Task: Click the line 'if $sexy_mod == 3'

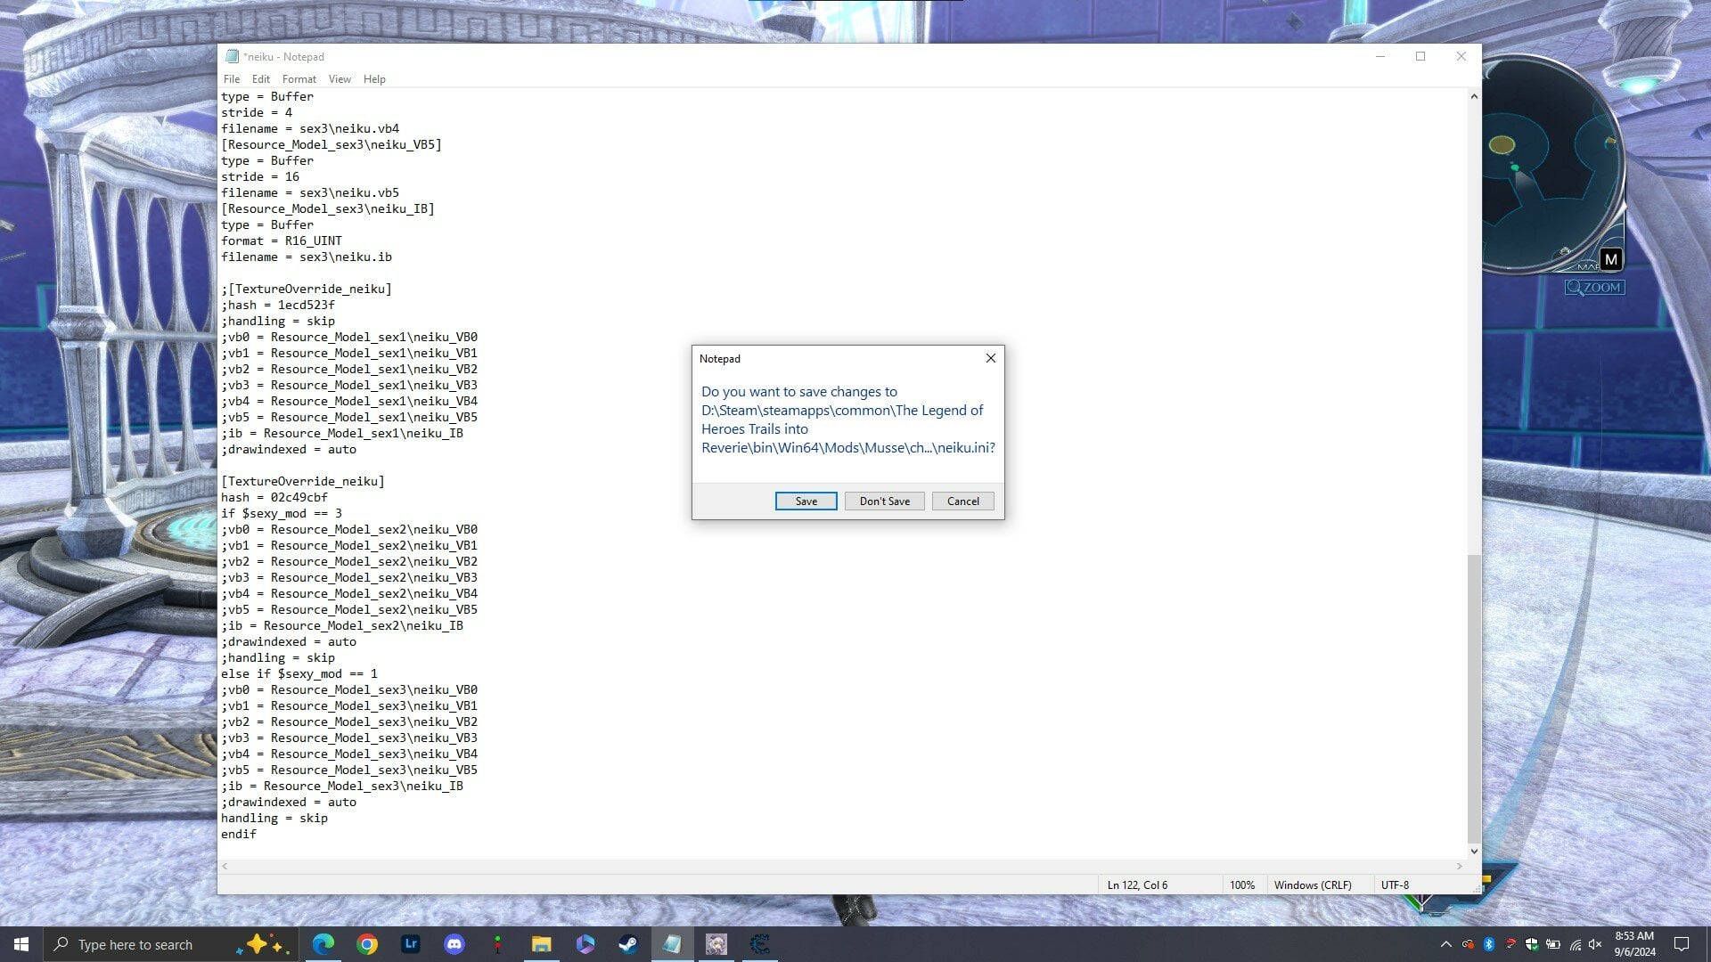Action: point(282,513)
